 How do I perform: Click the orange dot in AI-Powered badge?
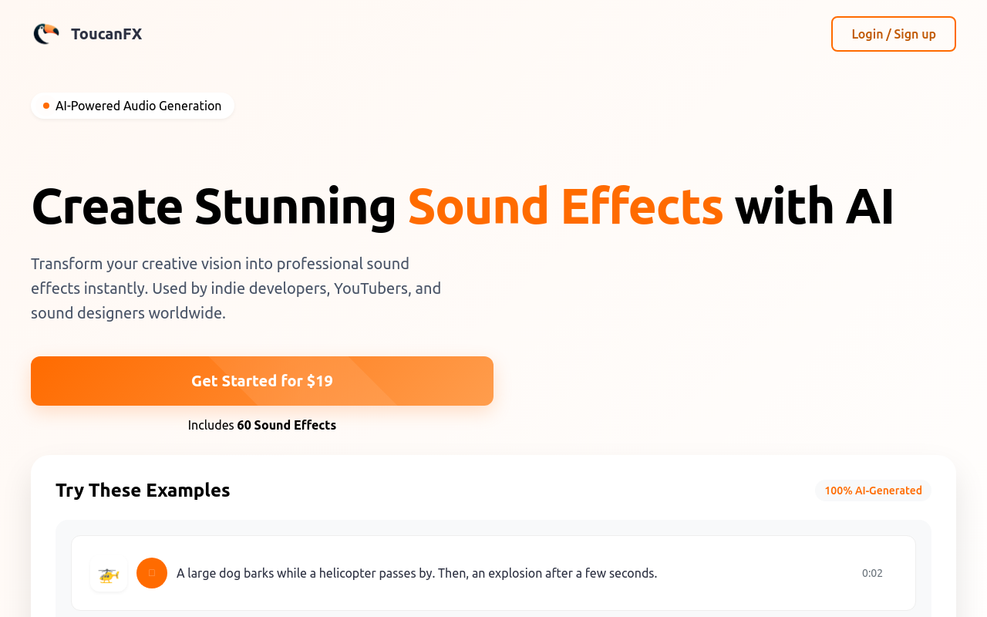coord(46,106)
